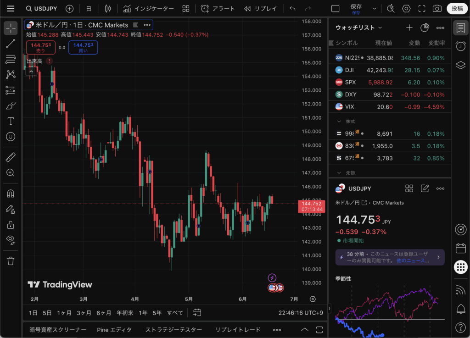Image resolution: width=470 pixels, height=338 pixels.
Task: Toggle lock all drawings padlock
Action: [11, 225]
